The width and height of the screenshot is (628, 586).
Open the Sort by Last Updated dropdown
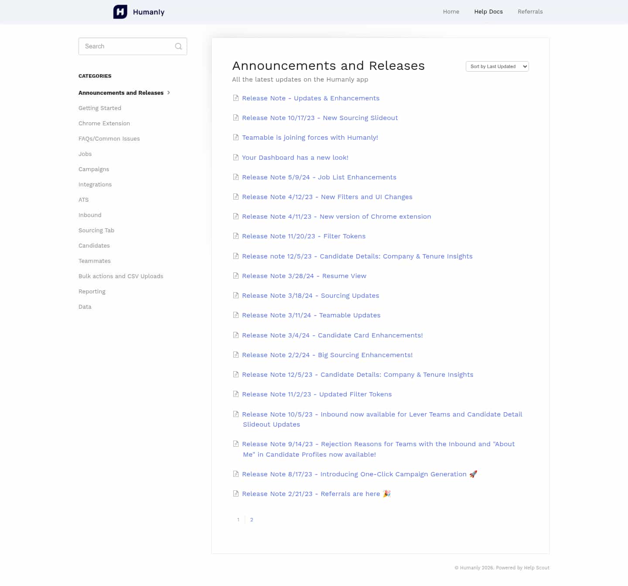[497, 66]
